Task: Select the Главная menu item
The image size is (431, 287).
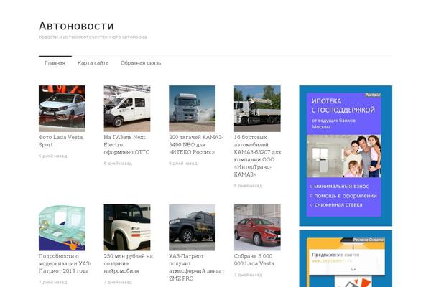Action: pyautogui.click(x=55, y=63)
